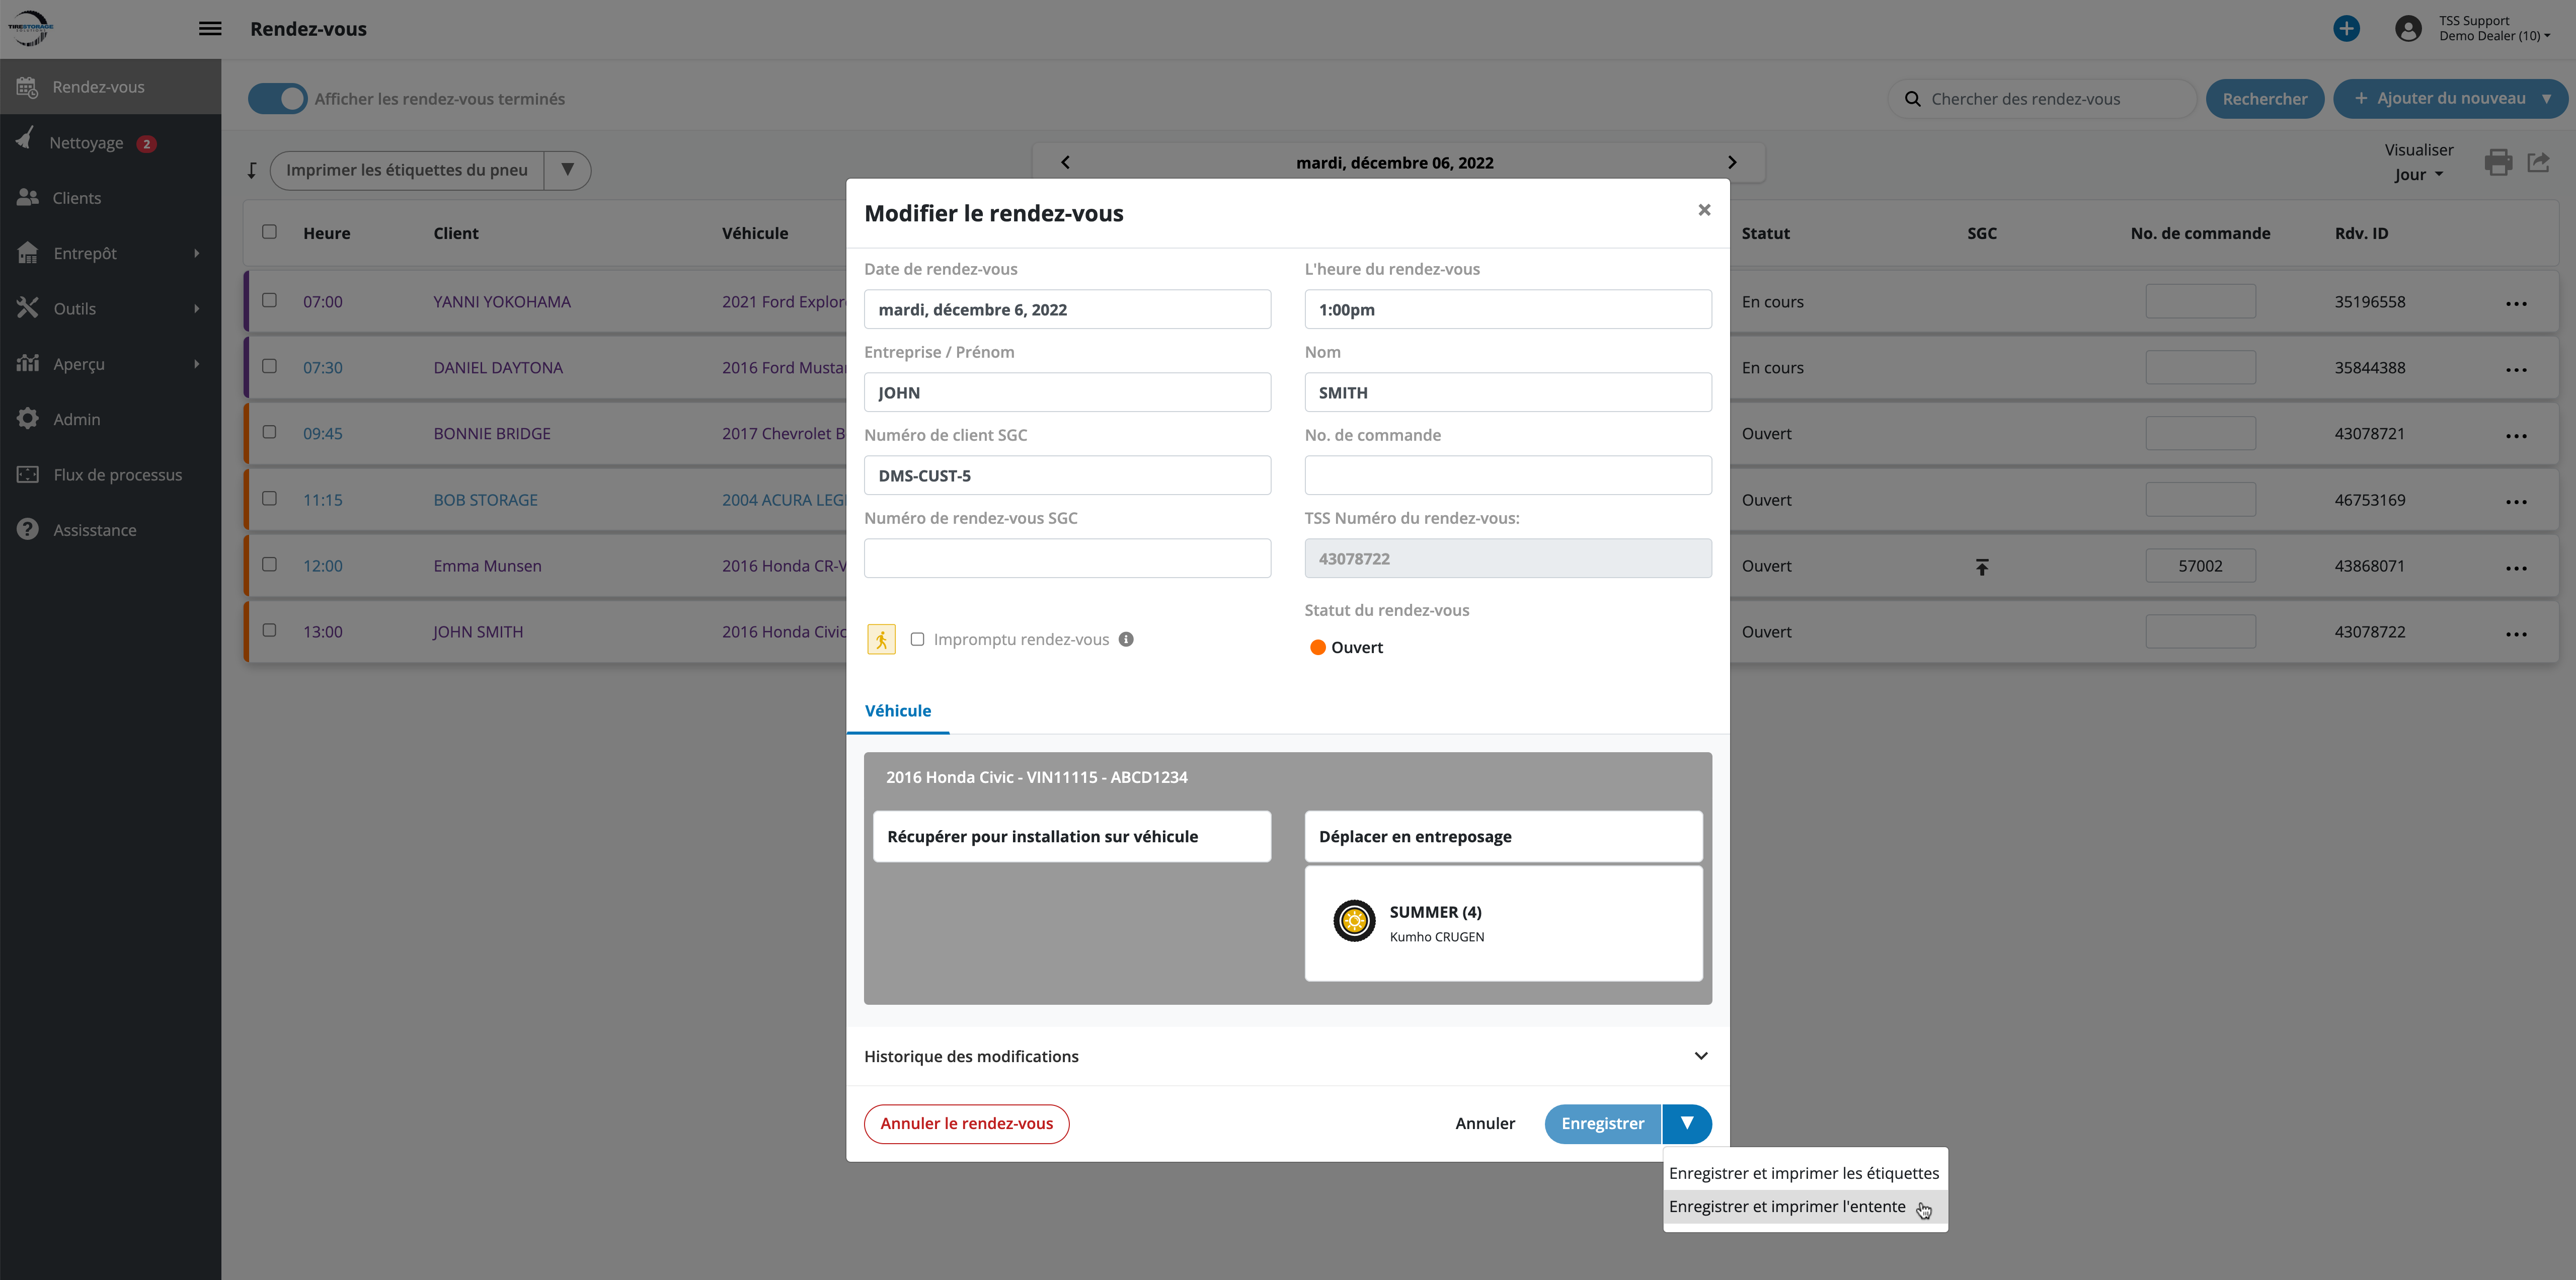Check the Impromptu rendez-vous checkbox
The height and width of the screenshot is (1280, 2576).
[917, 640]
